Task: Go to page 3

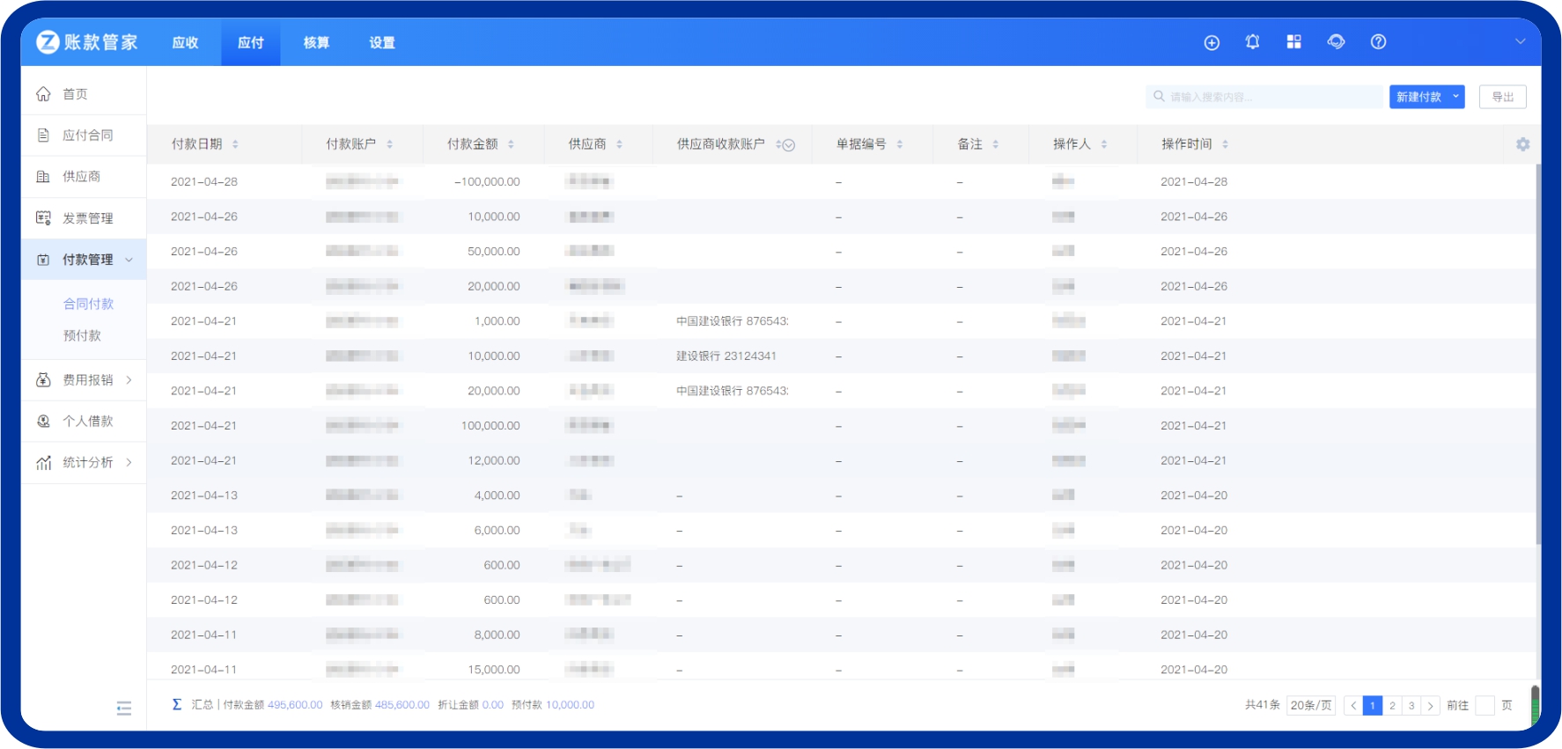Action: point(1411,706)
